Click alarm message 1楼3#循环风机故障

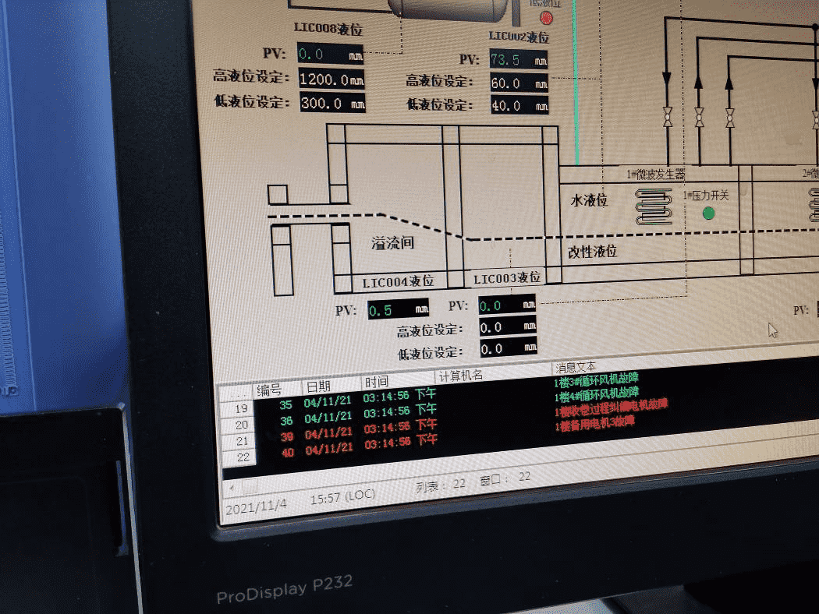tap(596, 380)
